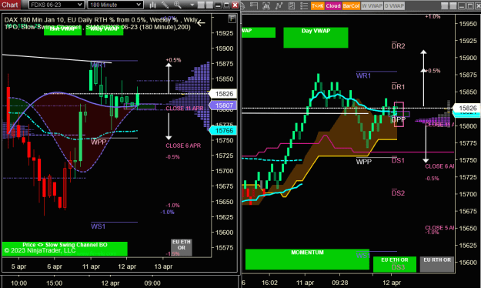The width and height of the screenshot is (481, 288).
Task: Click the WR1 label on the right chart
Action: coord(363,75)
